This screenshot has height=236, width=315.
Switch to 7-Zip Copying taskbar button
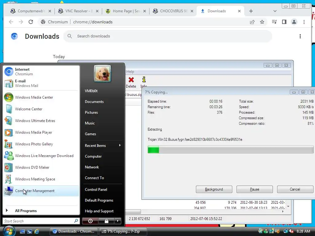[x=123, y=231]
